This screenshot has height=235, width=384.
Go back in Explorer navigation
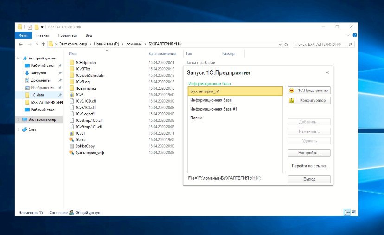pos(21,44)
